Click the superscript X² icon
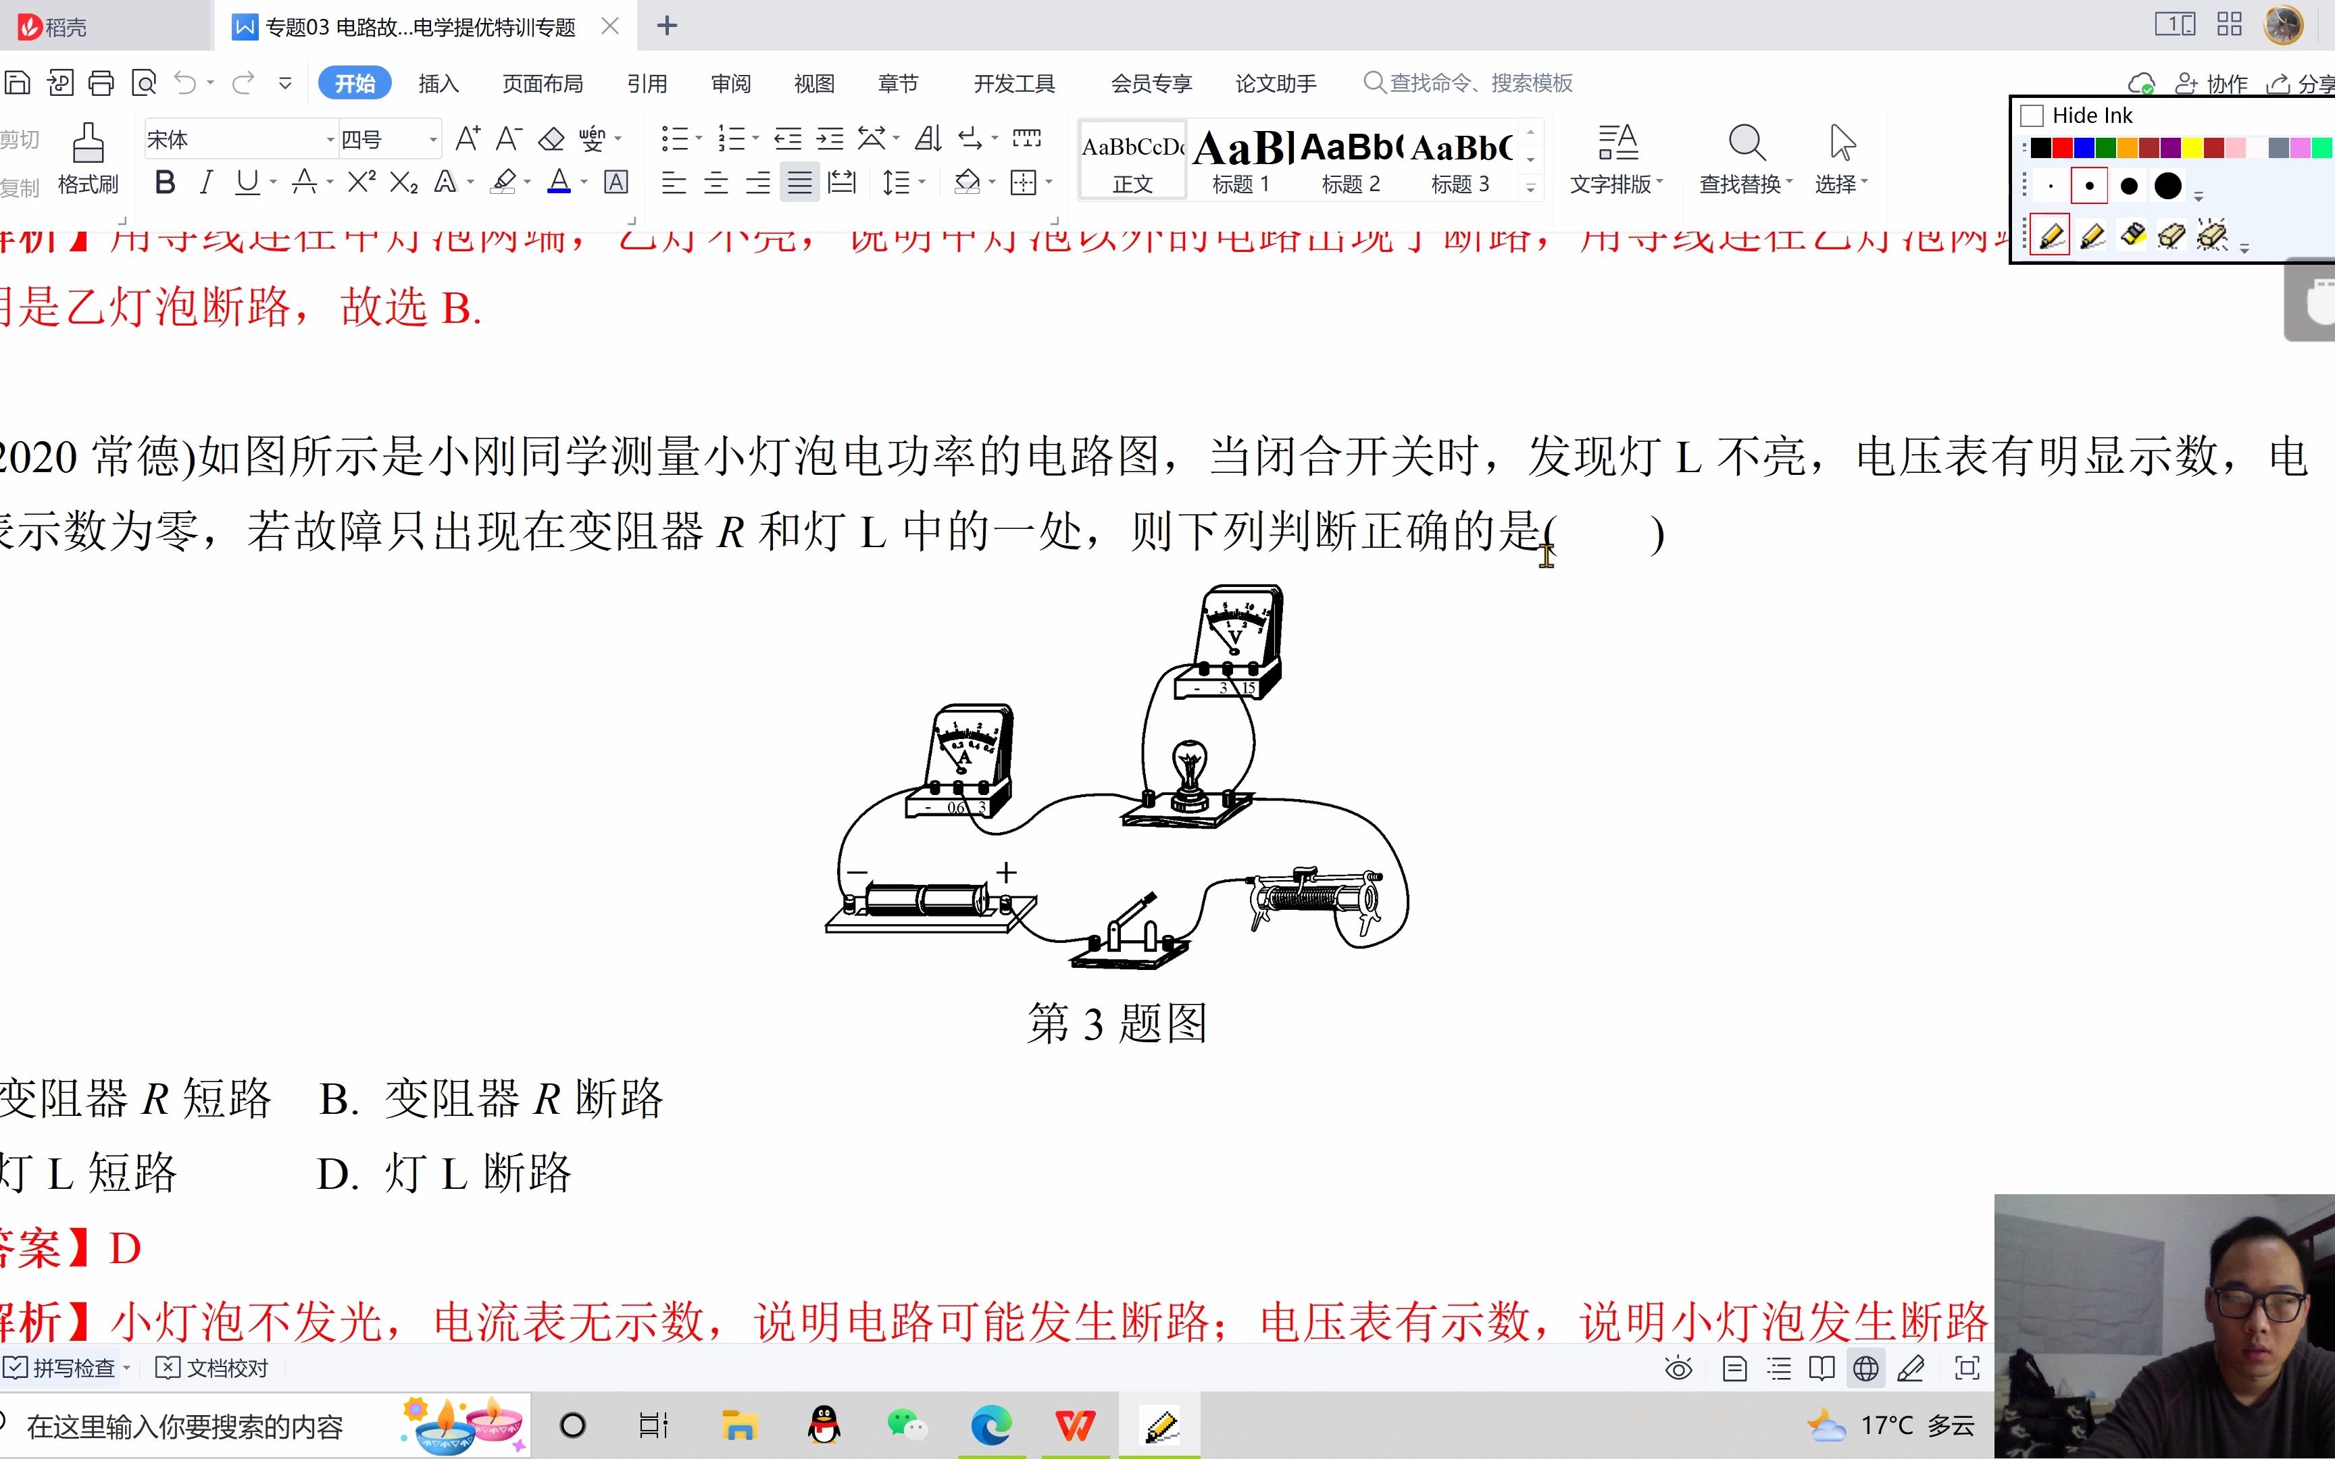Viewport: 2335px width, 1459px height. click(x=362, y=182)
